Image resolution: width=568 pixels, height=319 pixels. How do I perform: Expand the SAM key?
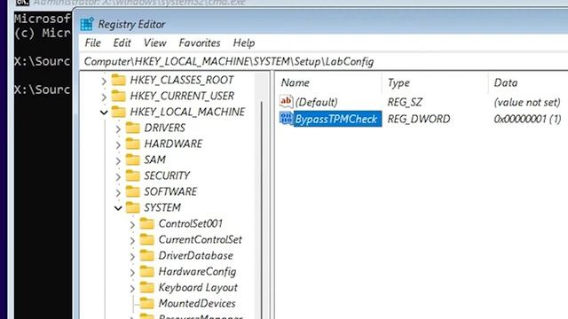point(118,160)
